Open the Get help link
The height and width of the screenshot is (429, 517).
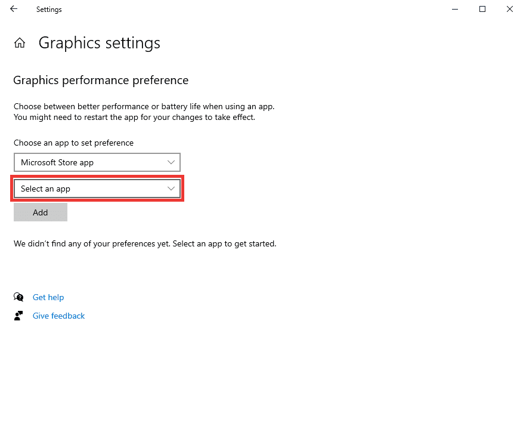click(x=48, y=297)
